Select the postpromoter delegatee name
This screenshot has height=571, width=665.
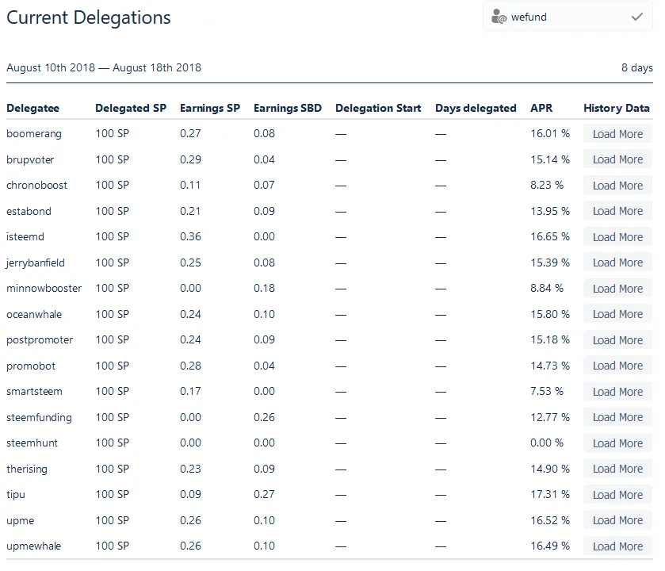point(40,340)
